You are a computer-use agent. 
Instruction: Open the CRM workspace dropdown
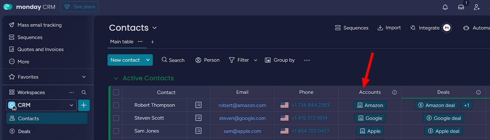pos(41,105)
